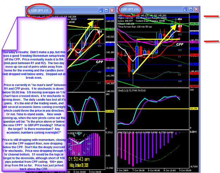This screenshot has height=173, width=220.
Task: Click the red 140.320 price tag in H4 chart
Action: (x=194, y=73)
